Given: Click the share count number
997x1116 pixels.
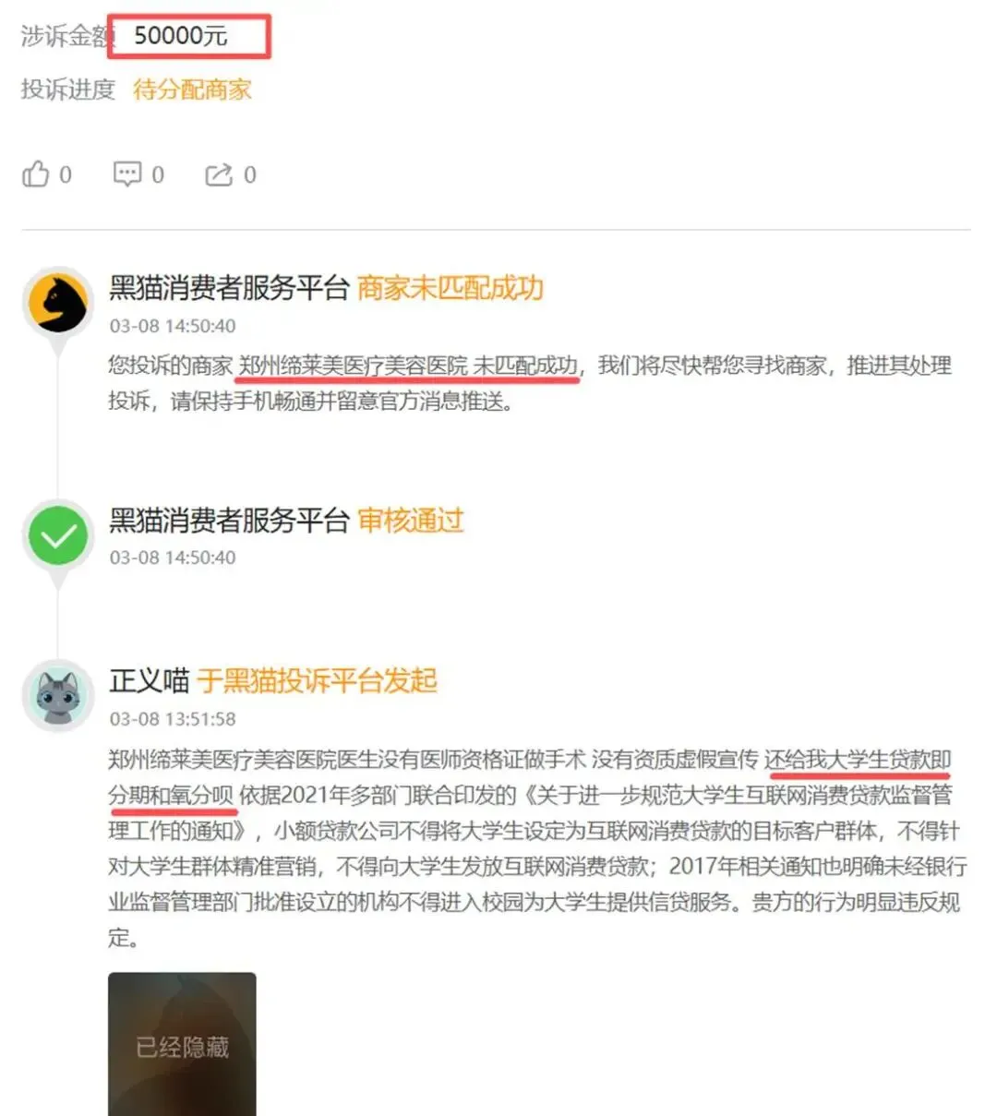Looking at the screenshot, I should 250,174.
